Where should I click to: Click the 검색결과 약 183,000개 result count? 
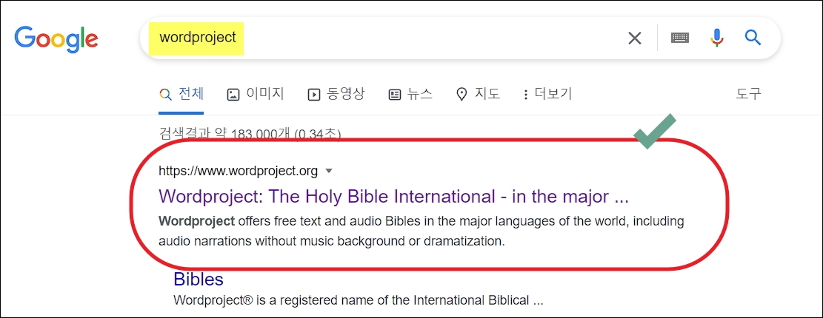pos(250,134)
